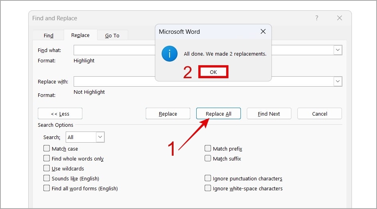Screen dimensions: 377x209
Task: Click the 'Highlight' format text under Find what
Action: (x=84, y=61)
